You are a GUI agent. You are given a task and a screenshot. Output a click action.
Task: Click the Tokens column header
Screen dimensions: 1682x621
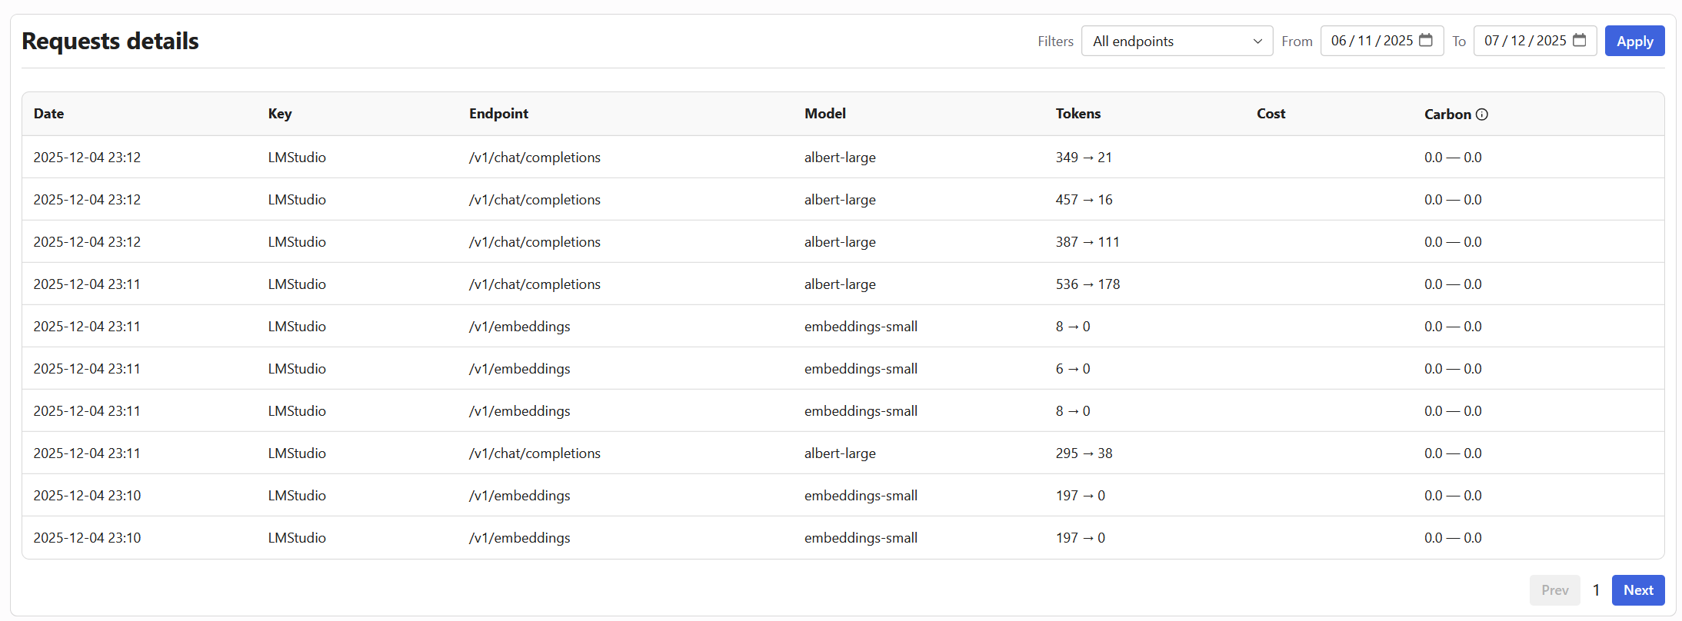click(x=1077, y=114)
